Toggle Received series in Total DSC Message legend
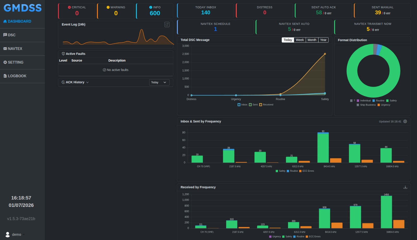This screenshot has height=240, width=417. [x=266, y=105]
